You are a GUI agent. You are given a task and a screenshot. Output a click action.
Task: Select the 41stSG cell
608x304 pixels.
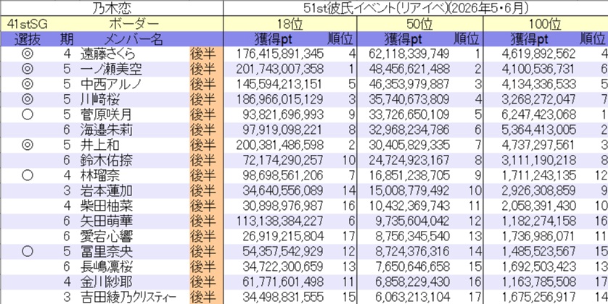[x=28, y=25]
